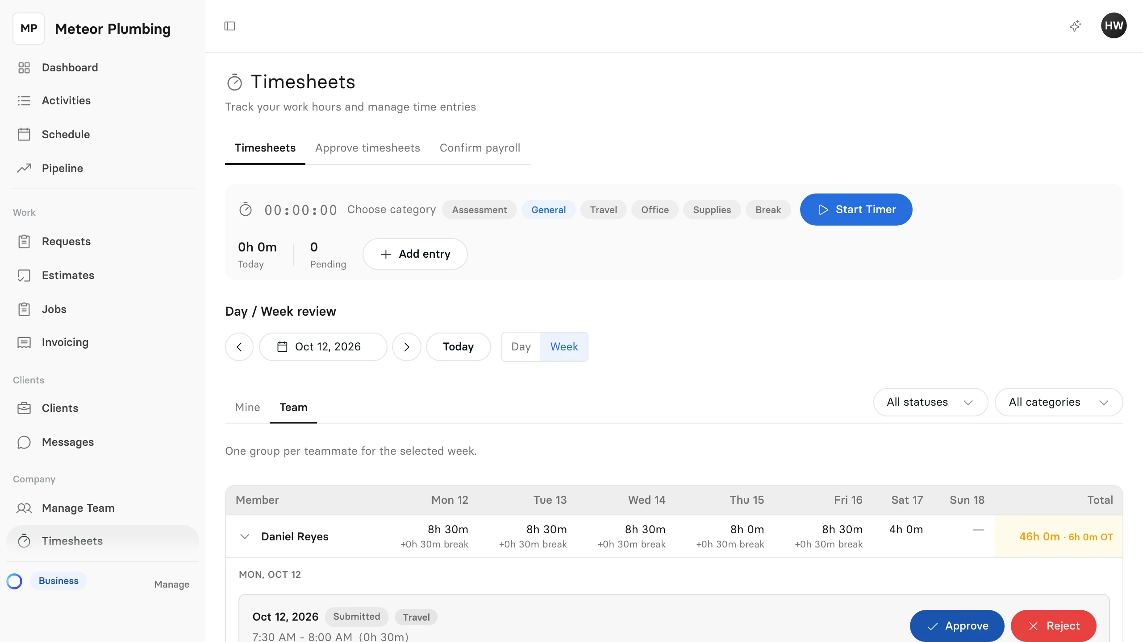The image size is (1143, 642).
Task: Switch review to Day view
Action: 521,346
